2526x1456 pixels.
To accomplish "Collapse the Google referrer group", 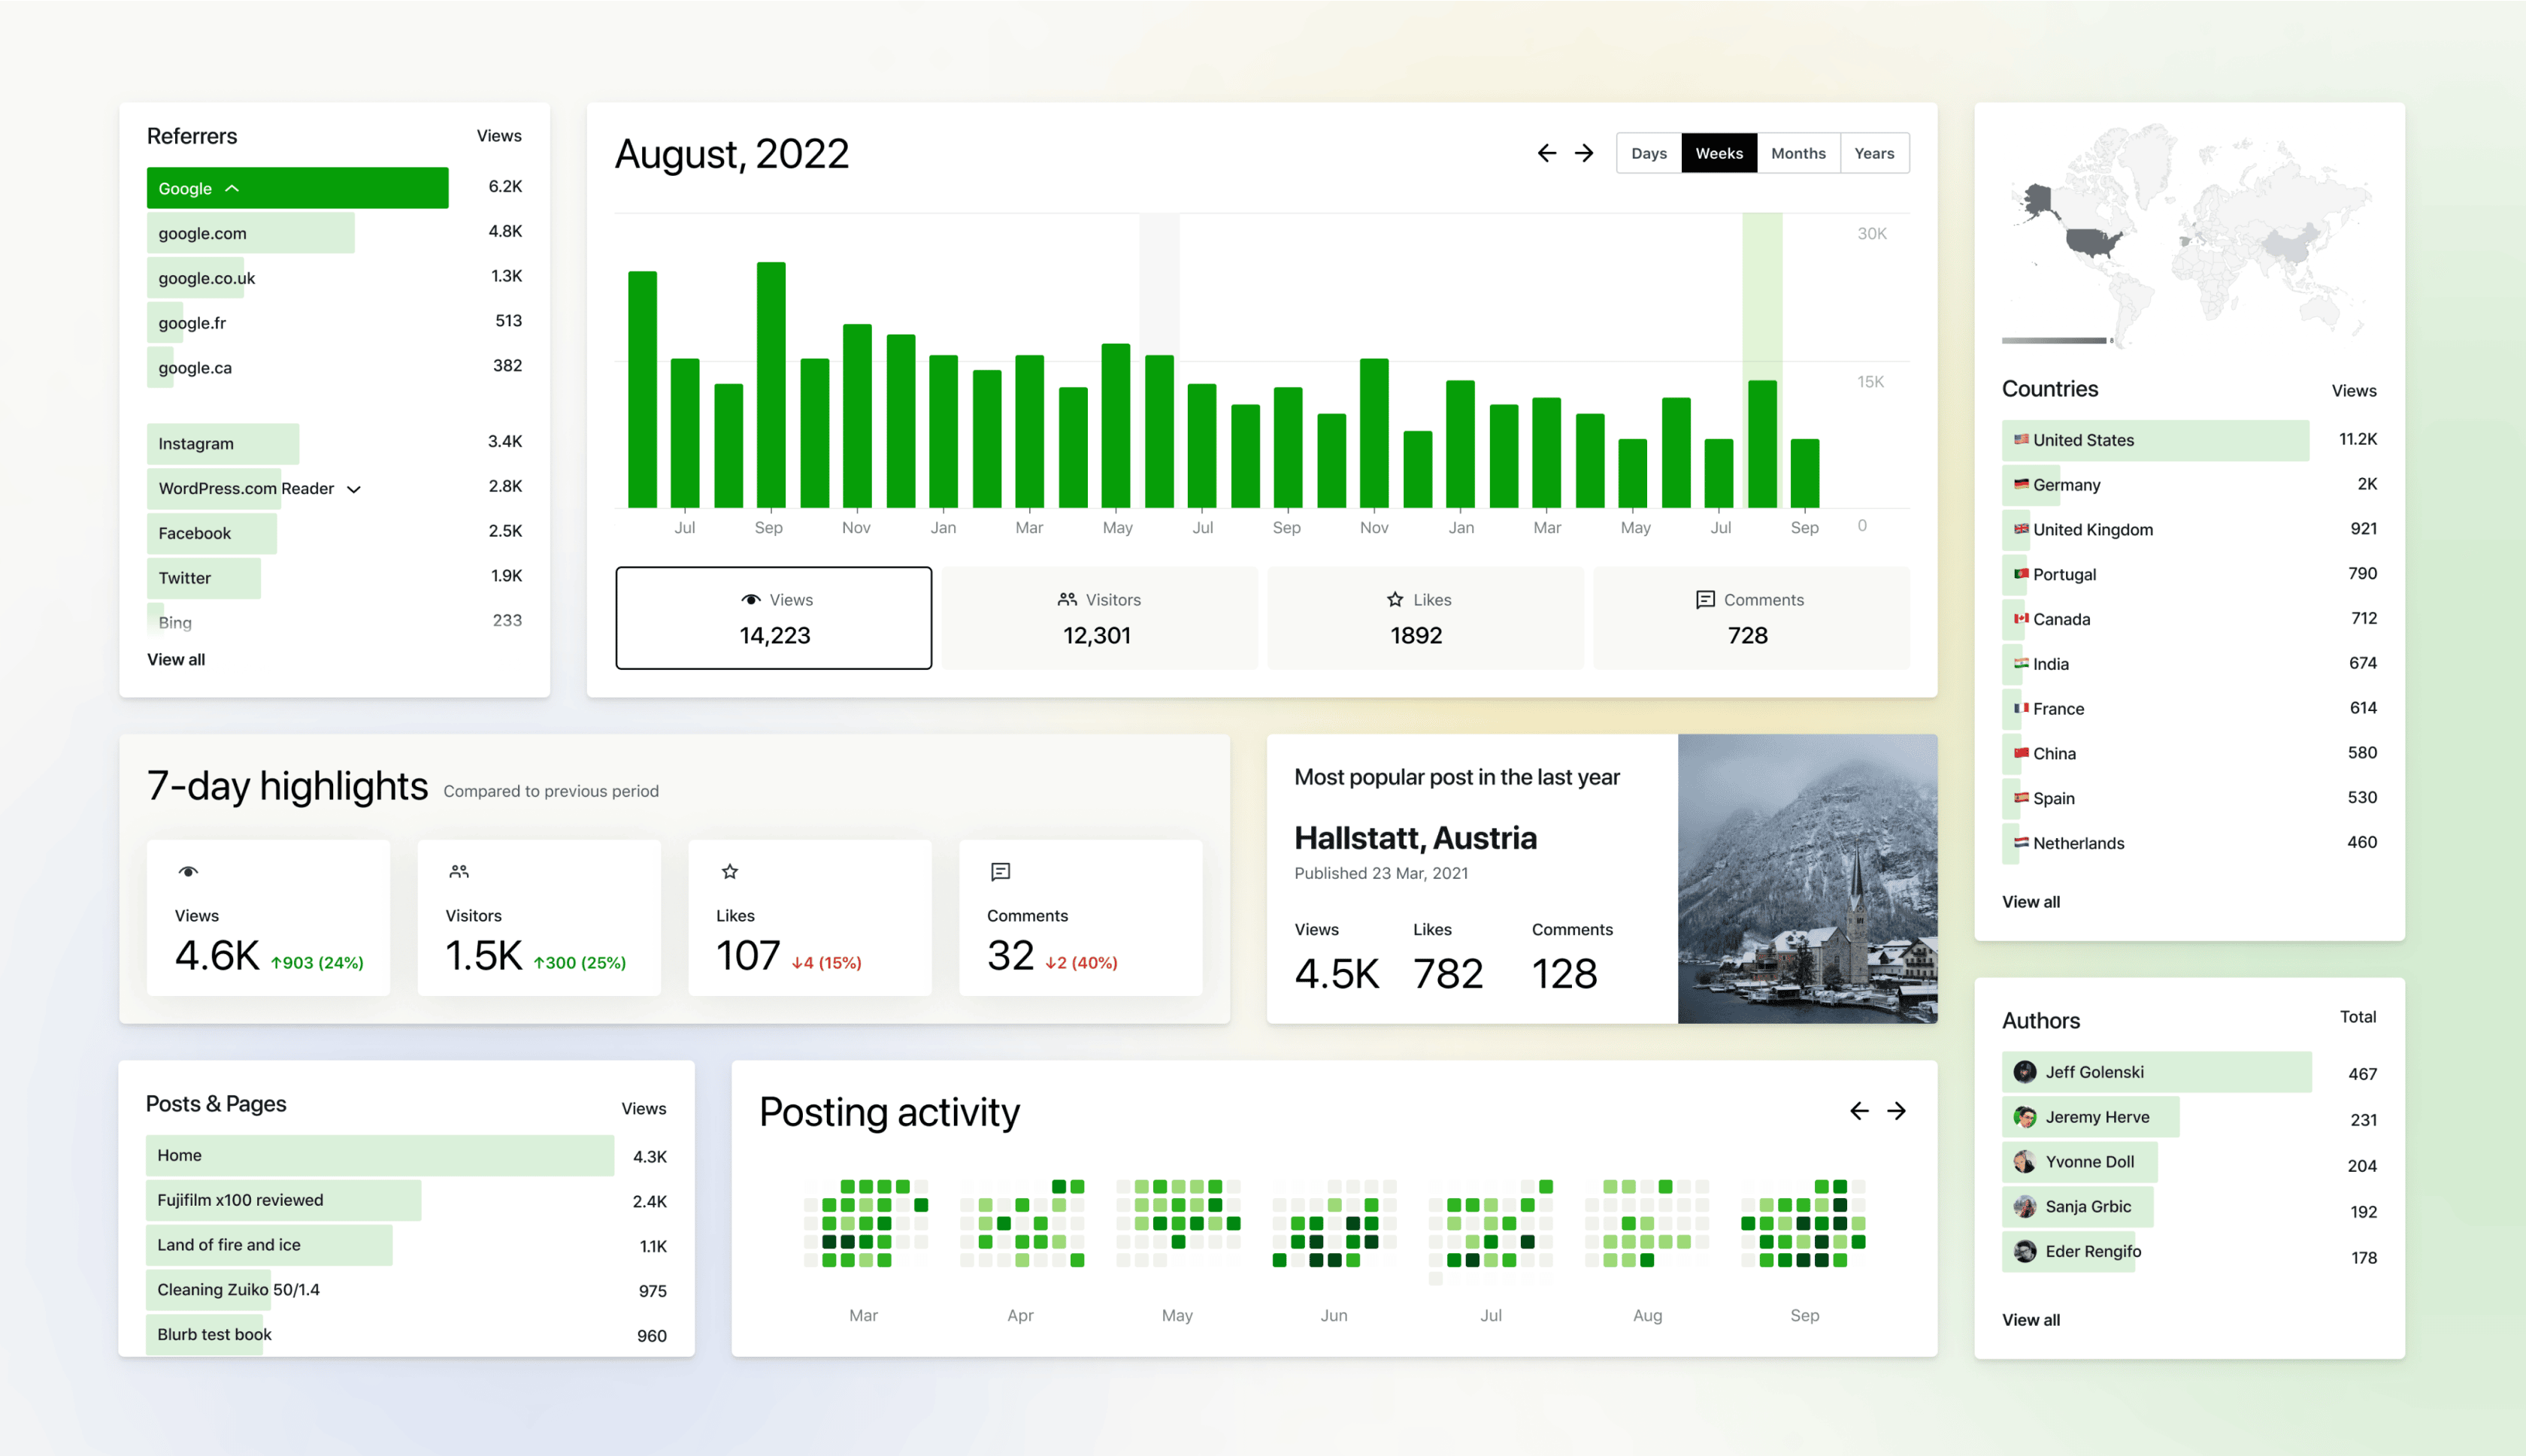I will (x=232, y=188).
